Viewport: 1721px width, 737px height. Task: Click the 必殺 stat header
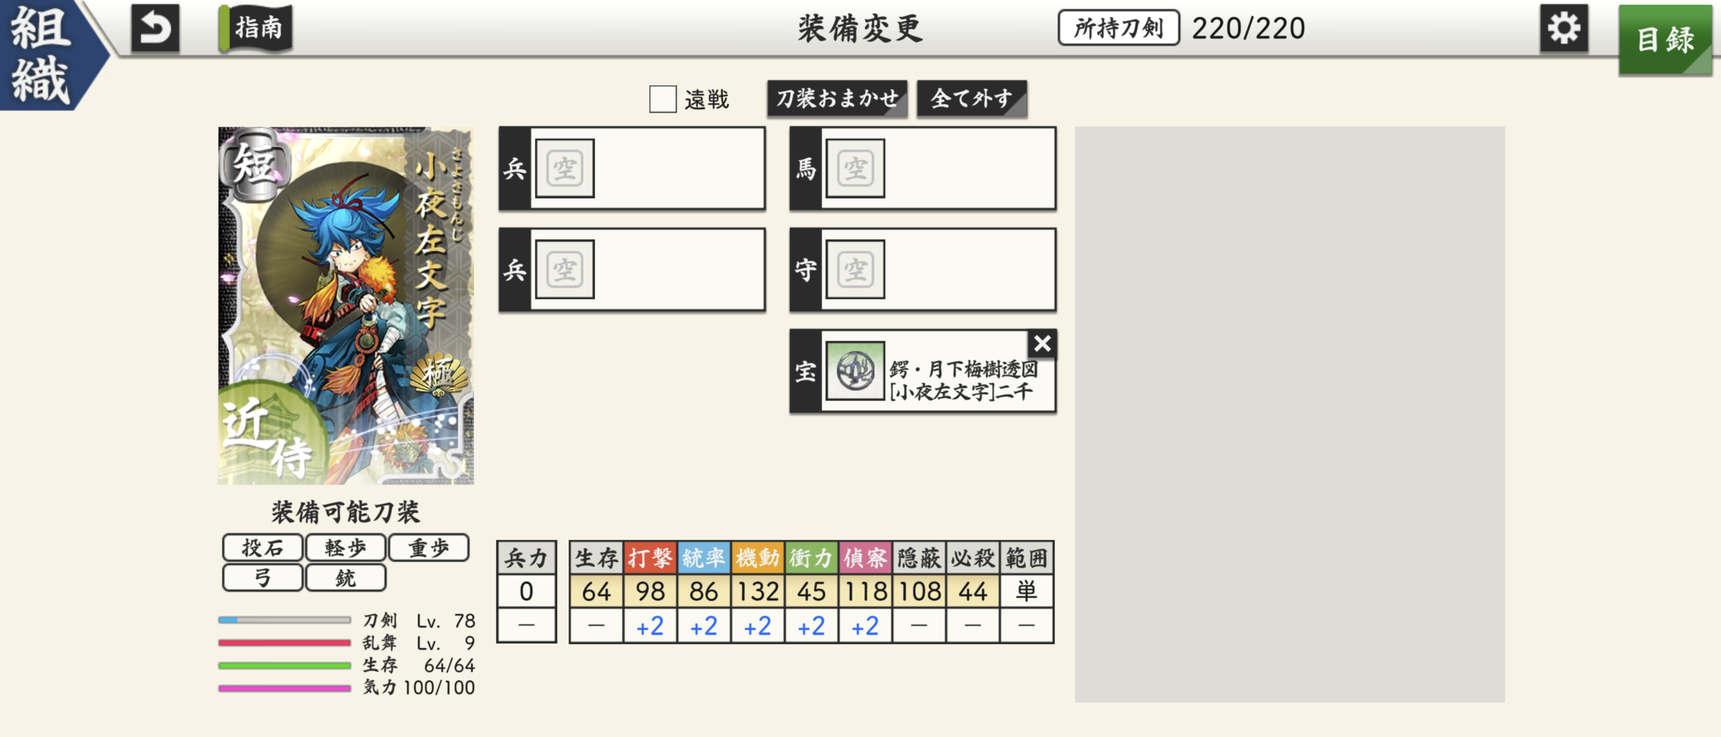(973, 558)
